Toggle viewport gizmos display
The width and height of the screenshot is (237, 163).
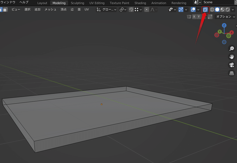pos(181,10)
